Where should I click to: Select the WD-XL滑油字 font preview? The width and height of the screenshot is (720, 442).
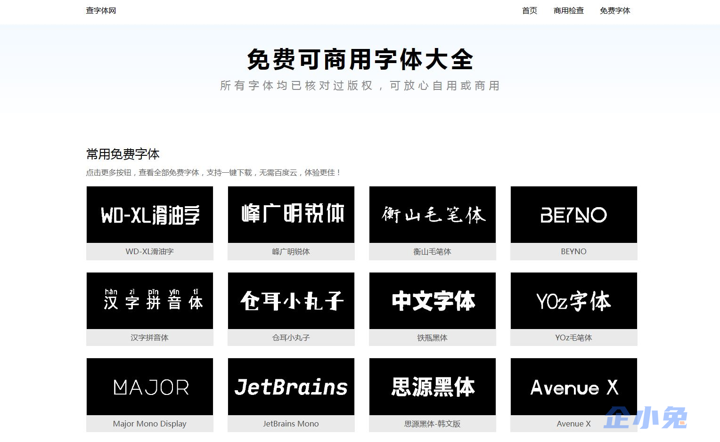pos(149,214)
